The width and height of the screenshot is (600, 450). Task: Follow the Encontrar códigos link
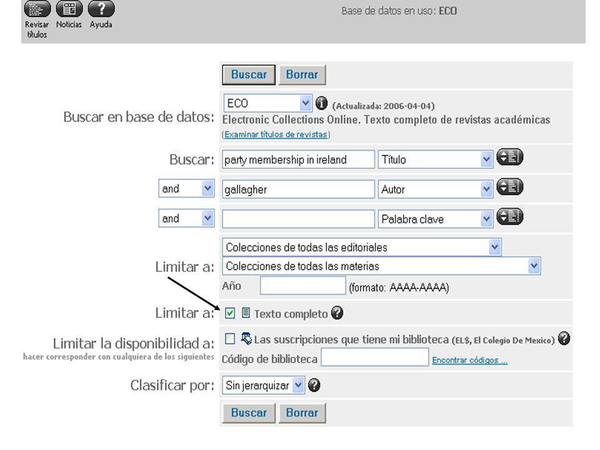[470, 360]
